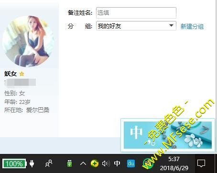
Task: Toggle the 中 character on IME banner
Action: [136, 132]
